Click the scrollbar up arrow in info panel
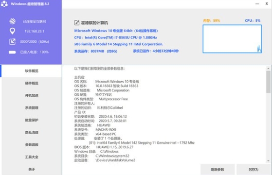This screenshot has width=272, height=175. pos(268,69)
